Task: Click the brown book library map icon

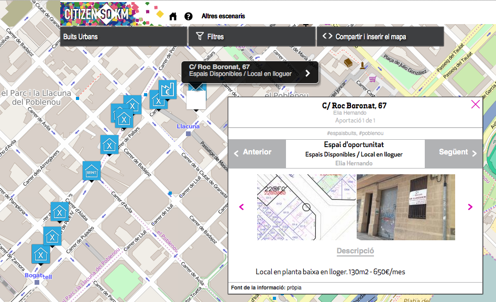Action: click(x=348, y=63)
